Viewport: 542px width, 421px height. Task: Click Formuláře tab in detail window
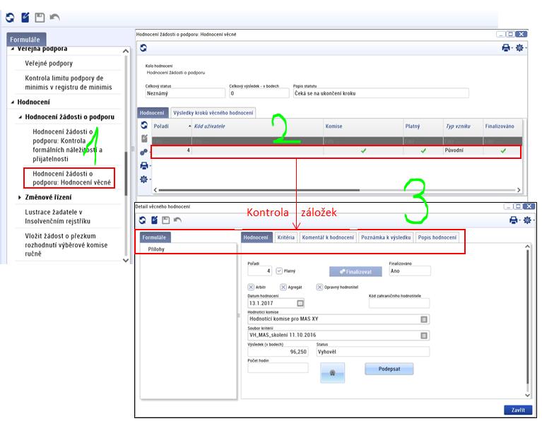pos(154,237)
